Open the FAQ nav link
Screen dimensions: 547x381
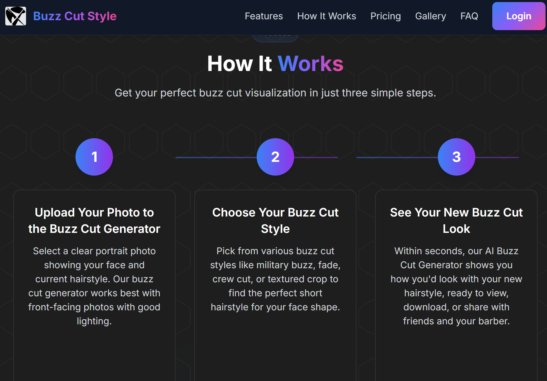(x=469, y=16)
